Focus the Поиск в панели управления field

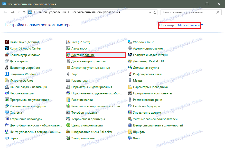(x=191, y=12)
